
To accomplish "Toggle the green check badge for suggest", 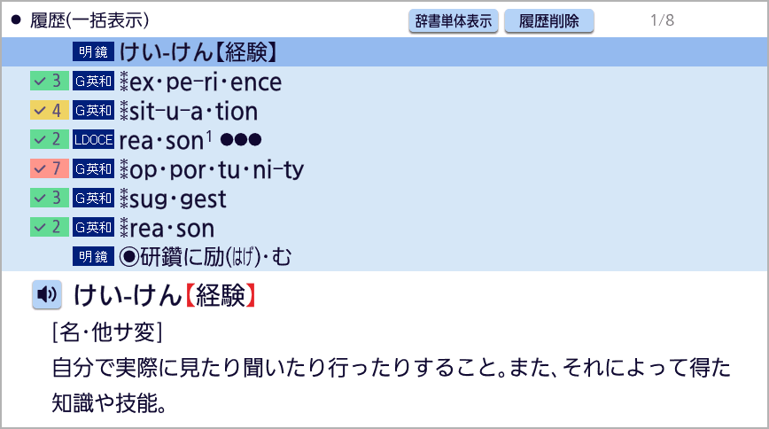I will pyautogui.click(x=49, y=199).
